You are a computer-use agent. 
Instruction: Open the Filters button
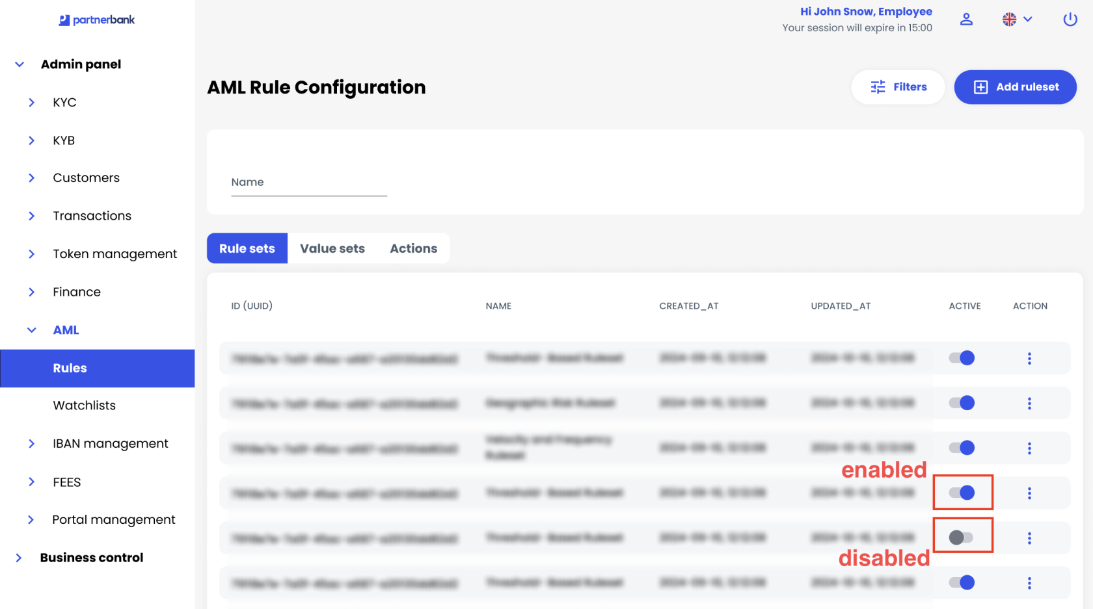click(x=898, y=87)
